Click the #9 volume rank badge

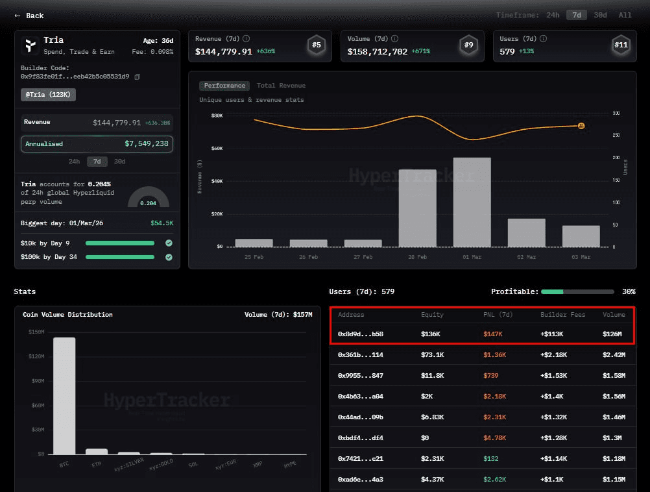click(x=468, y=45)
